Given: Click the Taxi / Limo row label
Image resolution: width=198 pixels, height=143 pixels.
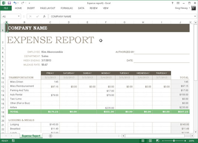Looking at the screenshot, I should tap(16, 99).
